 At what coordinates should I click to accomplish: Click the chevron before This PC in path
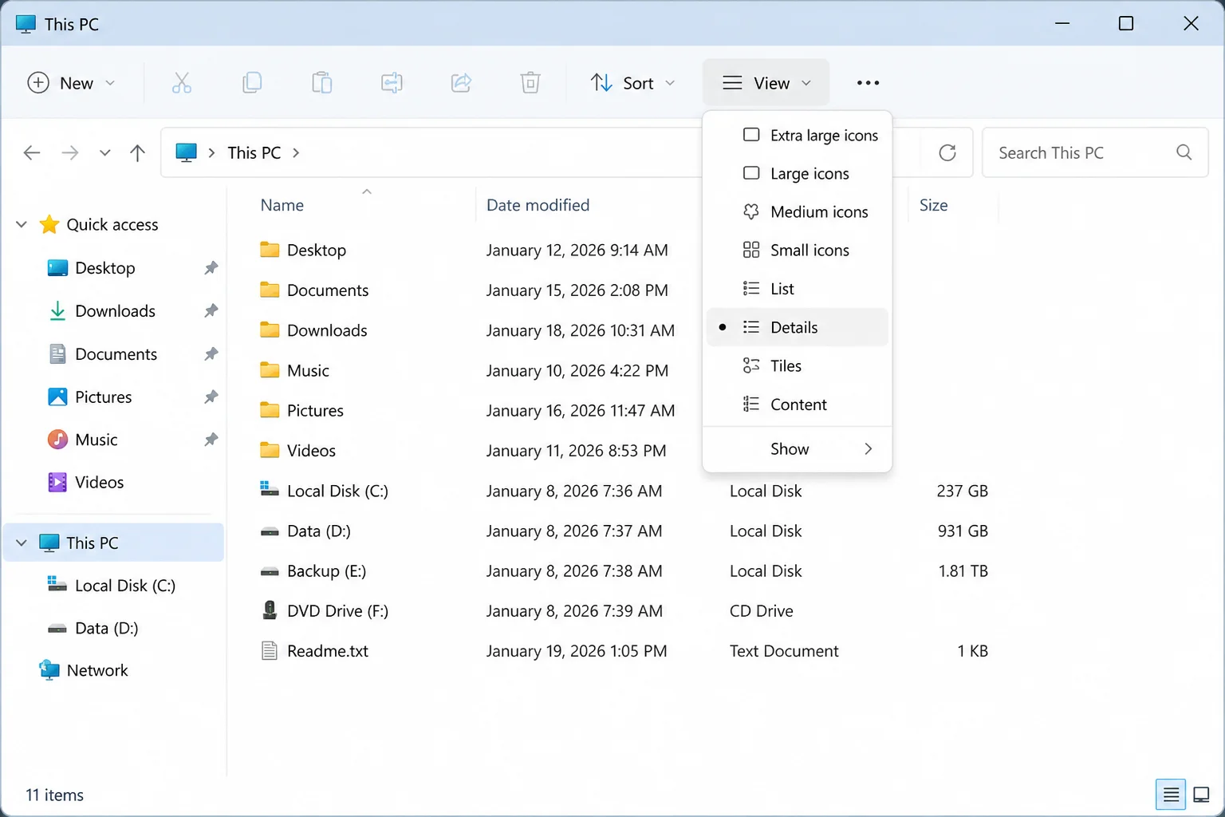[211, 152]
